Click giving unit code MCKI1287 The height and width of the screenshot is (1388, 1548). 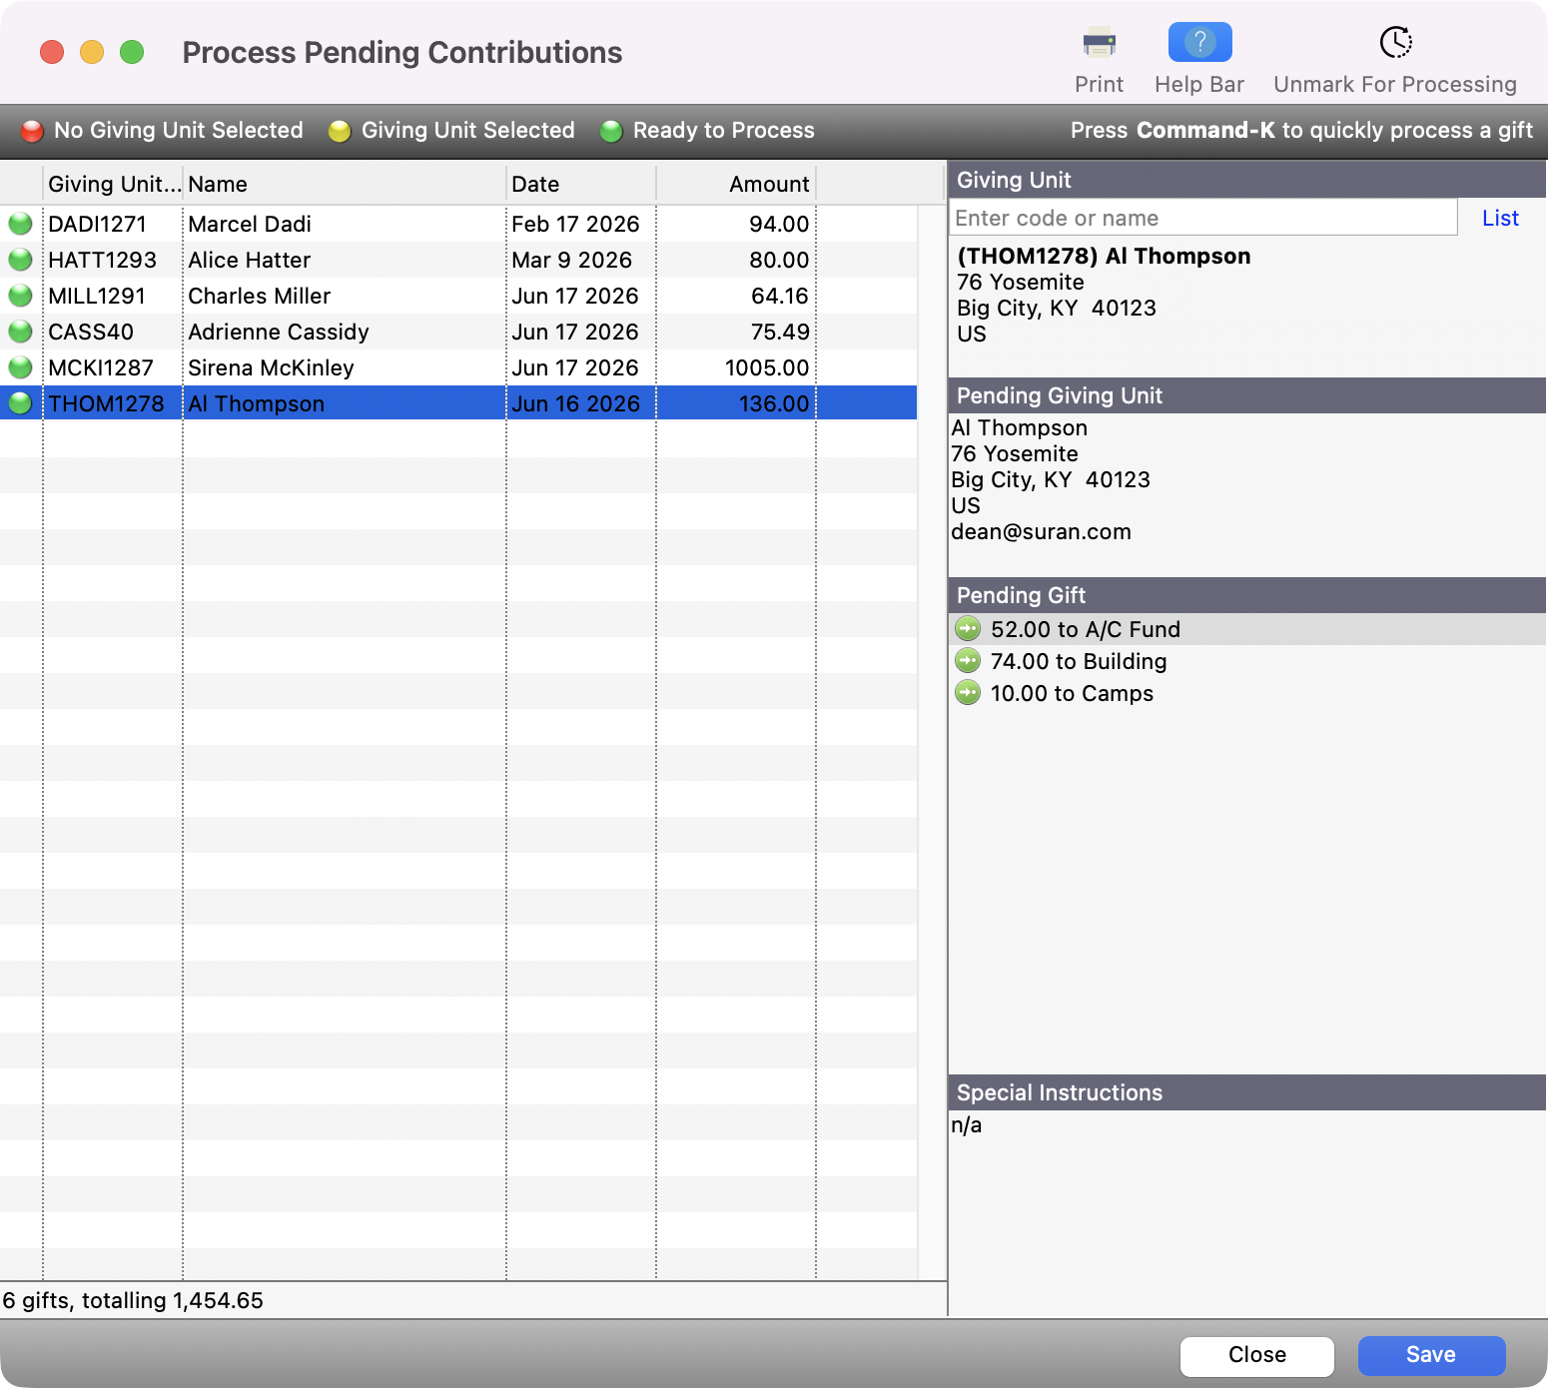(101, 367)
